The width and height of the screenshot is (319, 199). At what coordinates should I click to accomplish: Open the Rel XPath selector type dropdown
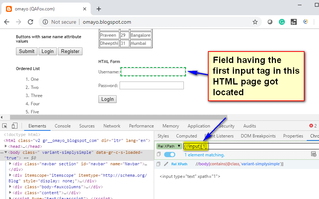click(x=169, y=146)
